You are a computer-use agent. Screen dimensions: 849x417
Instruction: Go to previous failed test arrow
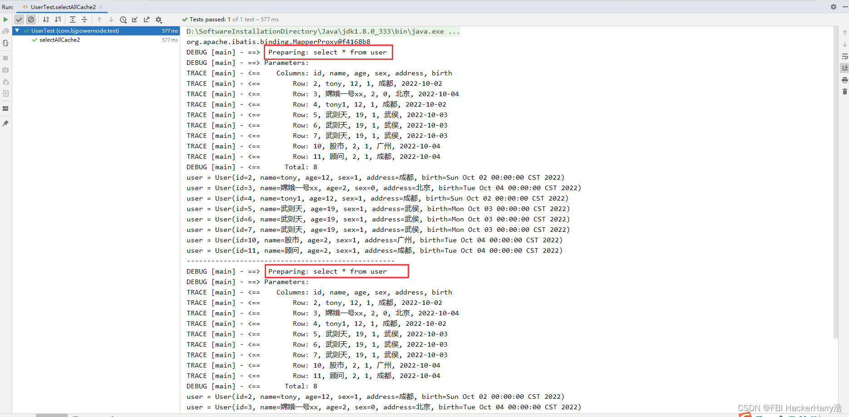tap(99, 20)
